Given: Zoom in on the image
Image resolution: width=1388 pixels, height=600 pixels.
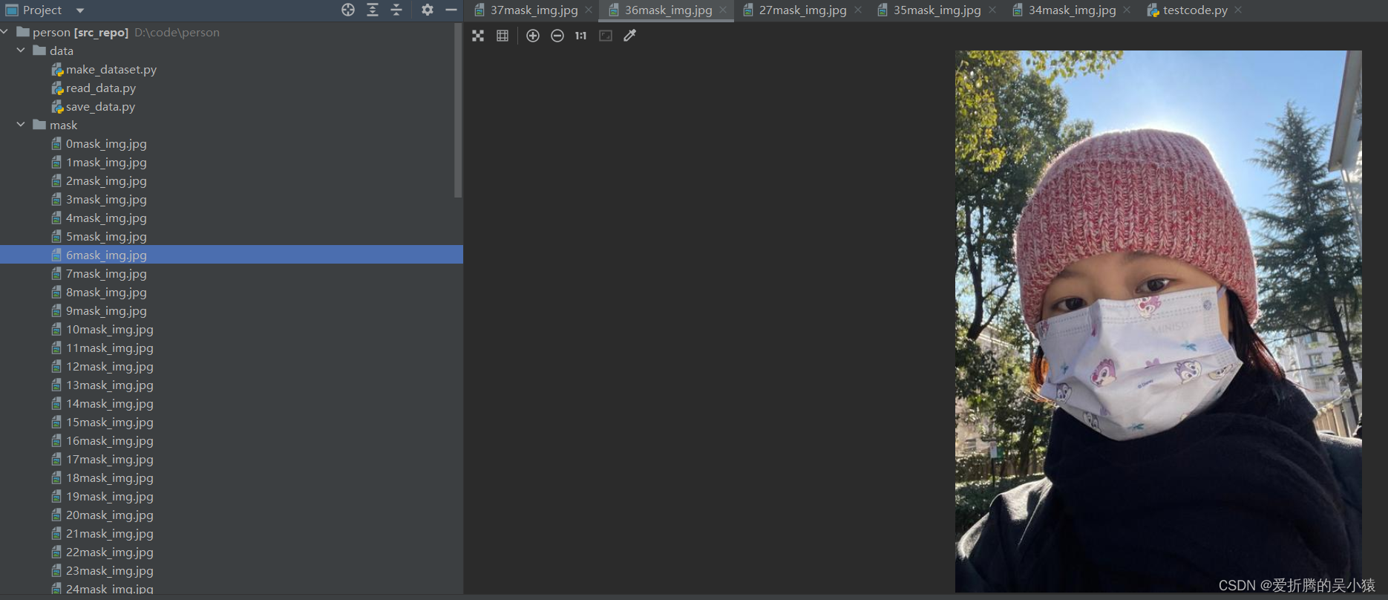Looking at the screenshot, I should [533, 36].
